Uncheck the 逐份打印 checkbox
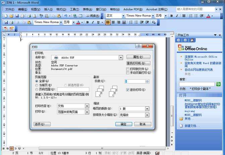 coord(127,90)
